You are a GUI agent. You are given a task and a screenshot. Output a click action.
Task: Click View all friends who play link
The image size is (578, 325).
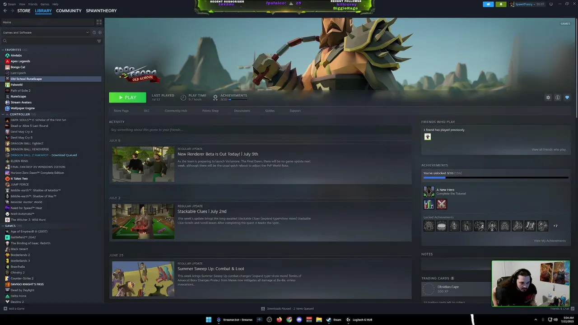549,149
